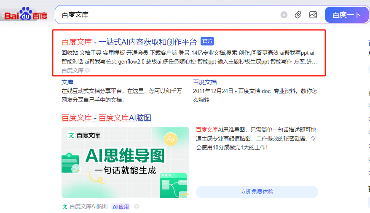Select the 官方 badge next to first result
The width and height of the screenshot is (370, 213).
coord(207,41)
